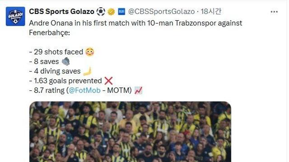
Task: Click the three-dot more options icon
Action: [x=274, y=12]
